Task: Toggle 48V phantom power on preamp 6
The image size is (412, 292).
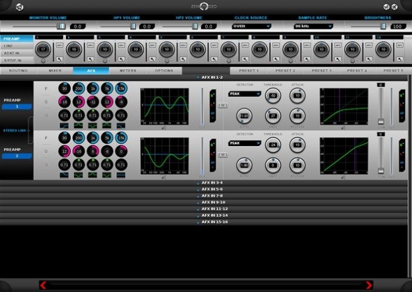Action: 214,45
